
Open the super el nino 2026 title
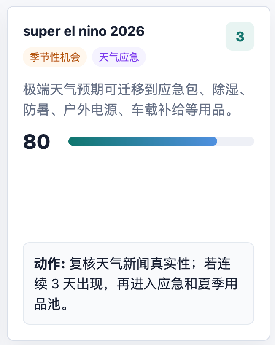[x=84, y=31]
